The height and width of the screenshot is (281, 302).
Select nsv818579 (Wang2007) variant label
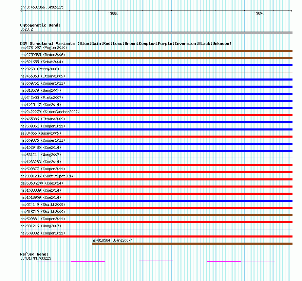click(41, 90)
